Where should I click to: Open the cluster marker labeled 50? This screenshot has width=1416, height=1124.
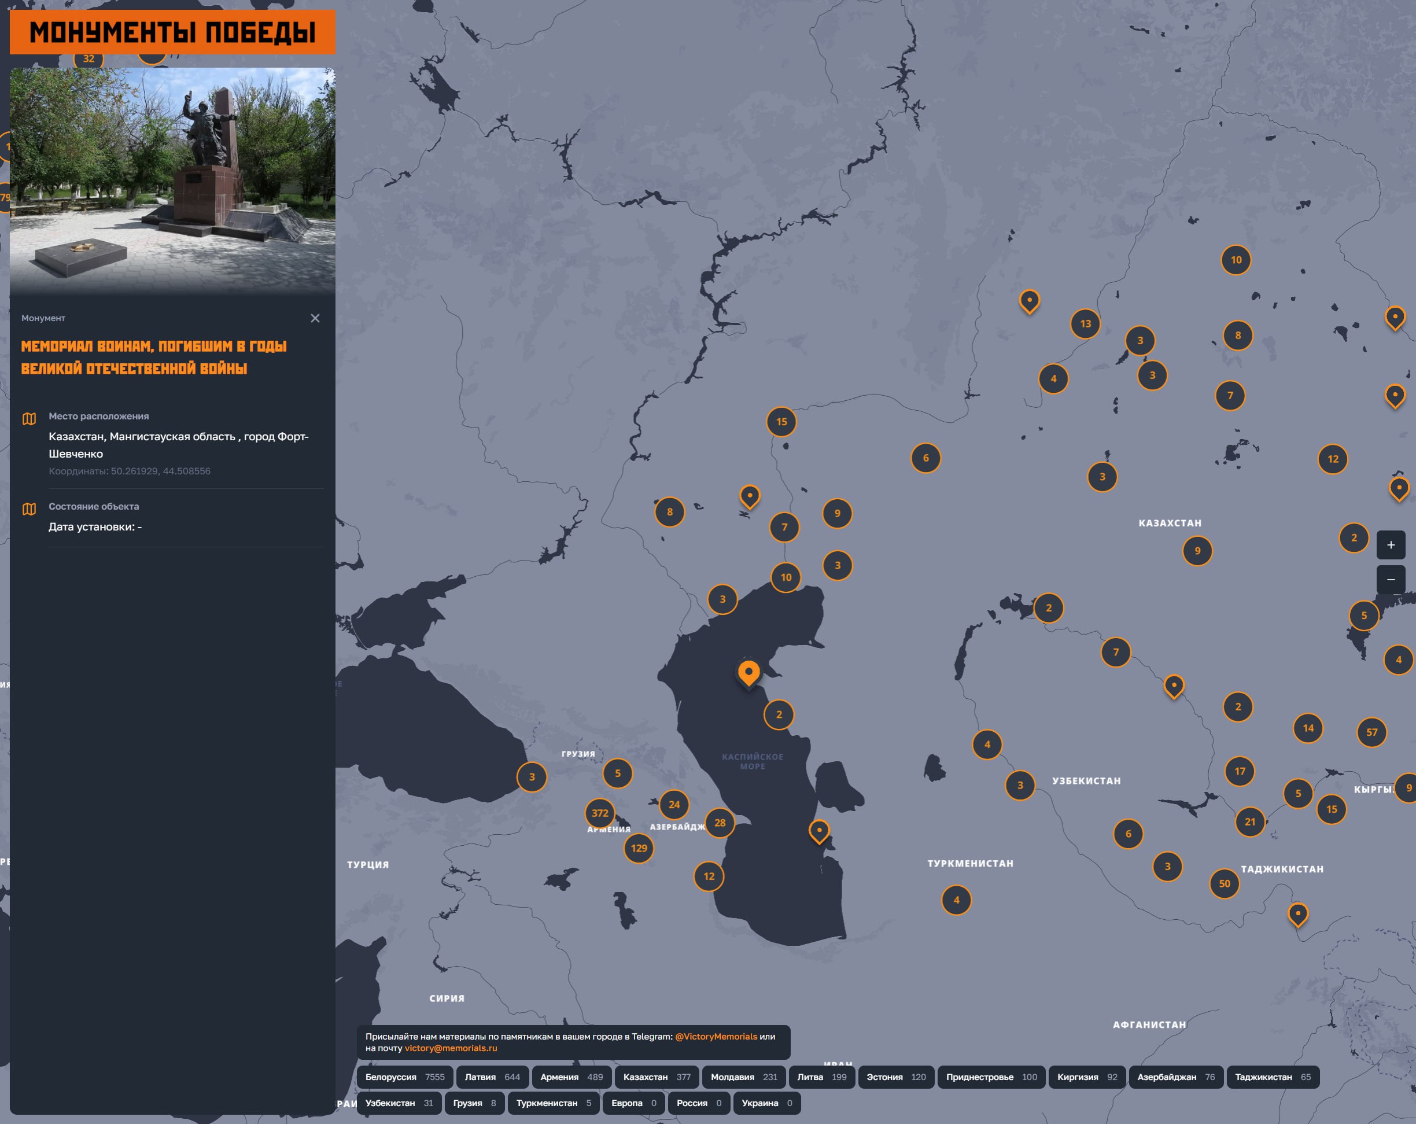point(1224,883)
